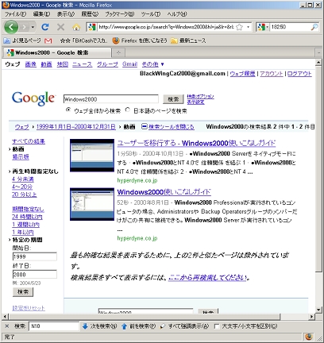Click the 画像 link in Google top bar
This screenshot has width=324, height=343.
(31, 64)
